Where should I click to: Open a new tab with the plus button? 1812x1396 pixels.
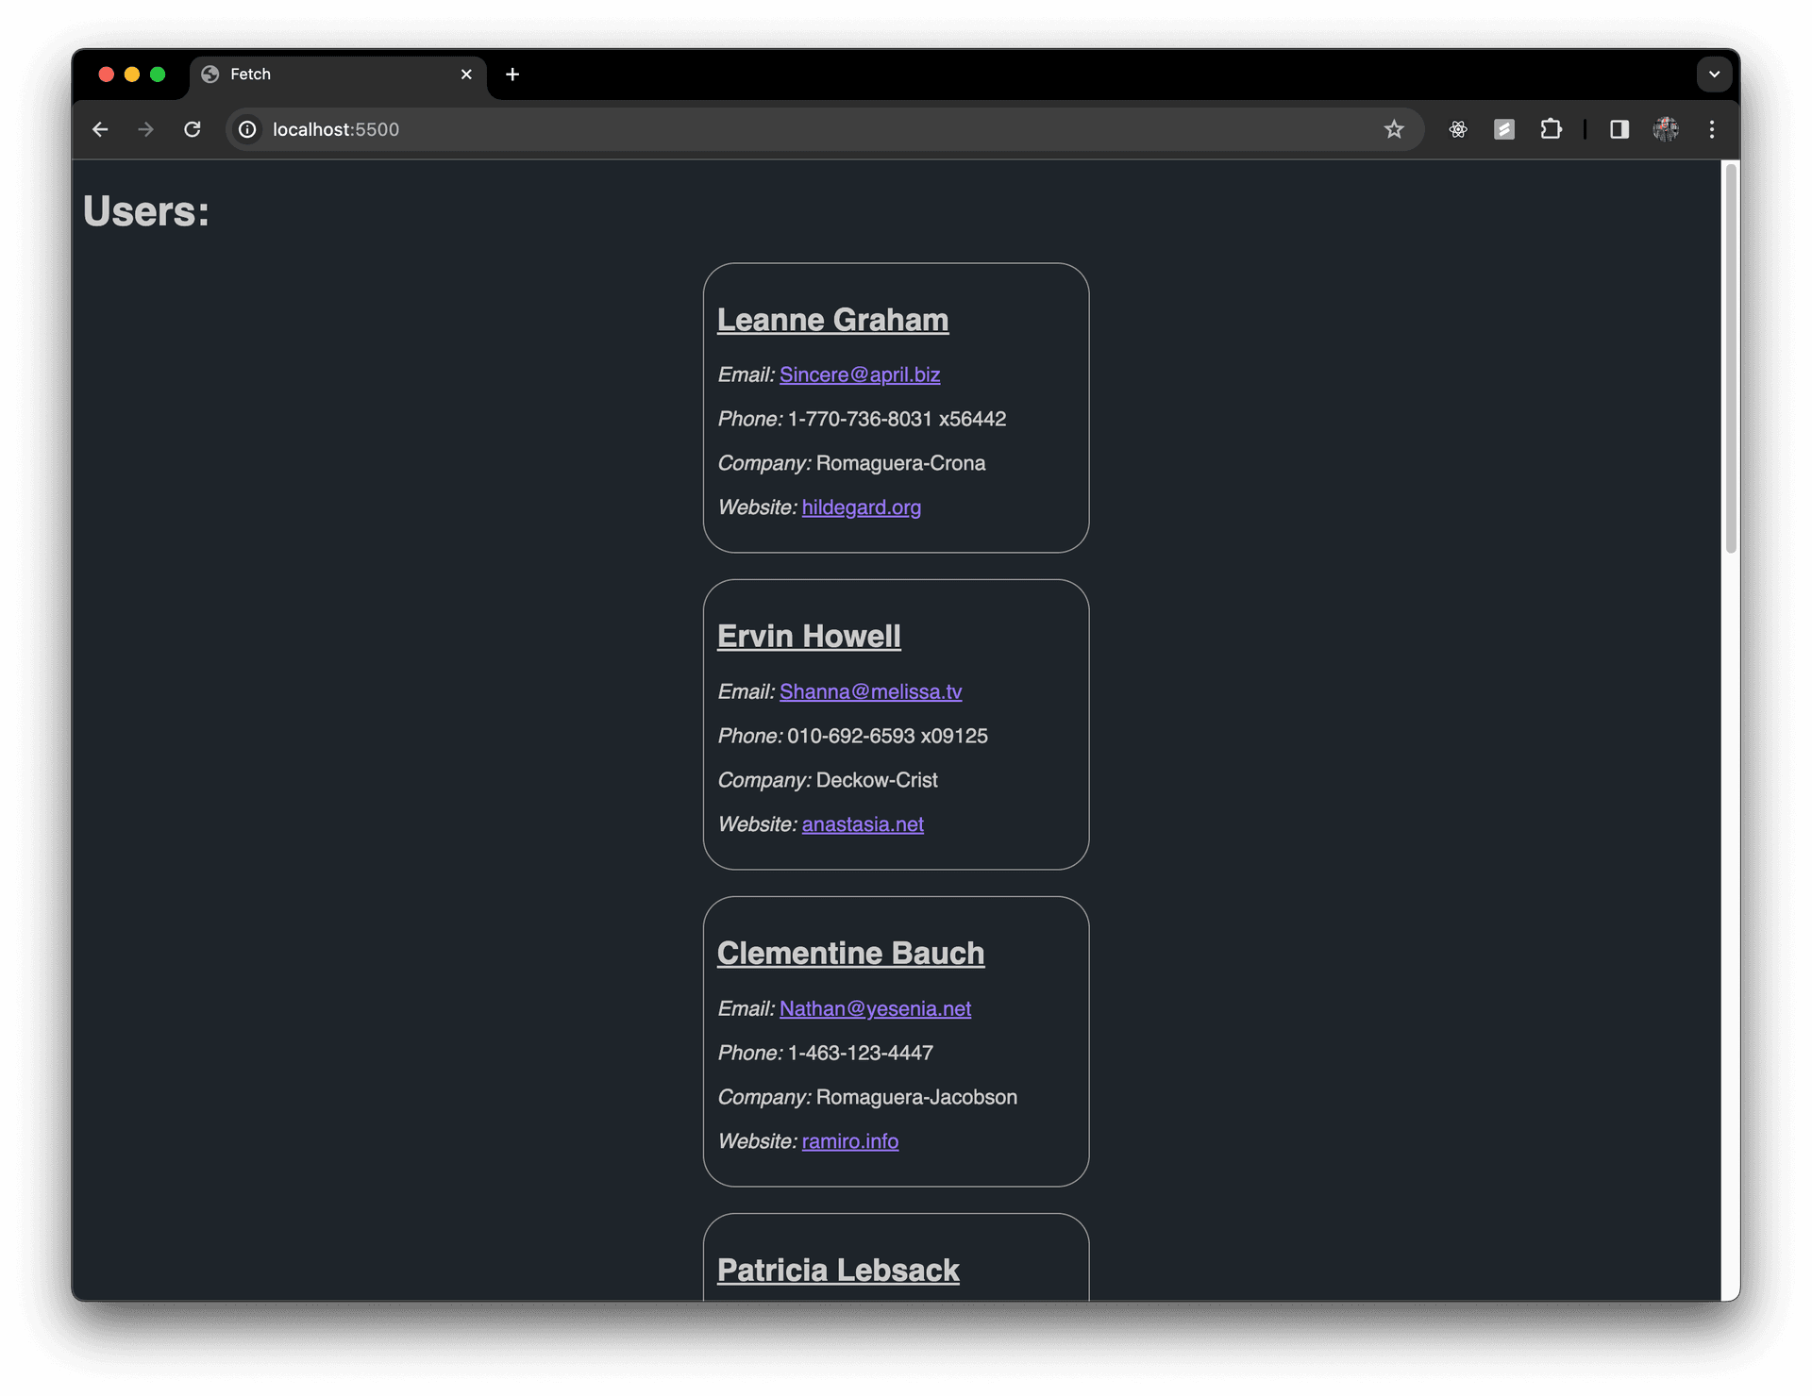512,75
